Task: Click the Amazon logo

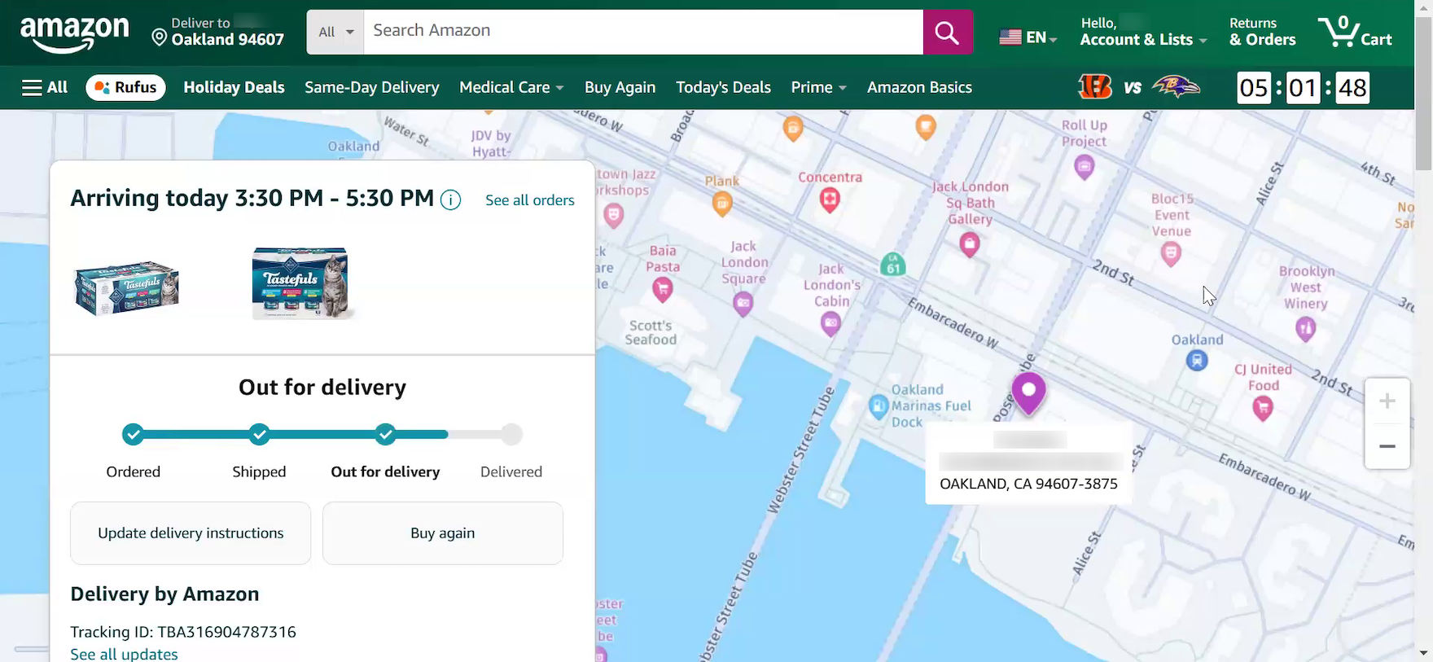Action: click(x=74, y=34)
